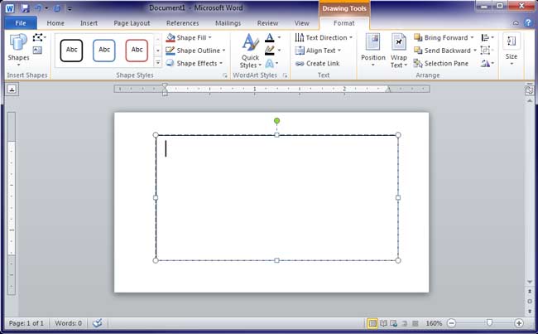Switch to Outline view
Image resolution: width=538 pixels, height=334 pixels.
405,323
